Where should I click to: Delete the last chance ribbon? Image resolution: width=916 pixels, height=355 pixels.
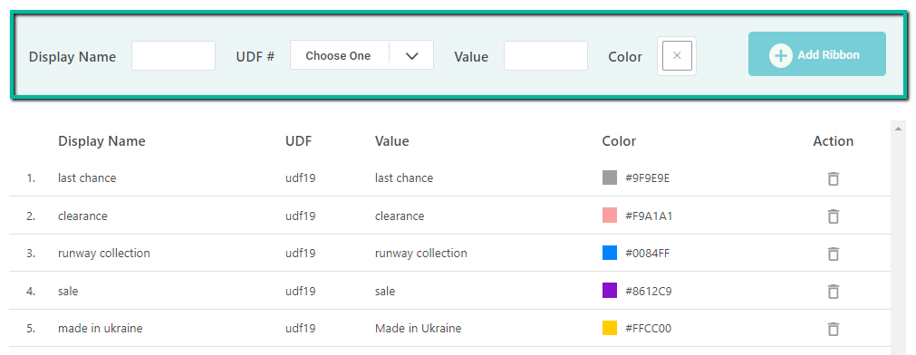click(x=834, y=178)
